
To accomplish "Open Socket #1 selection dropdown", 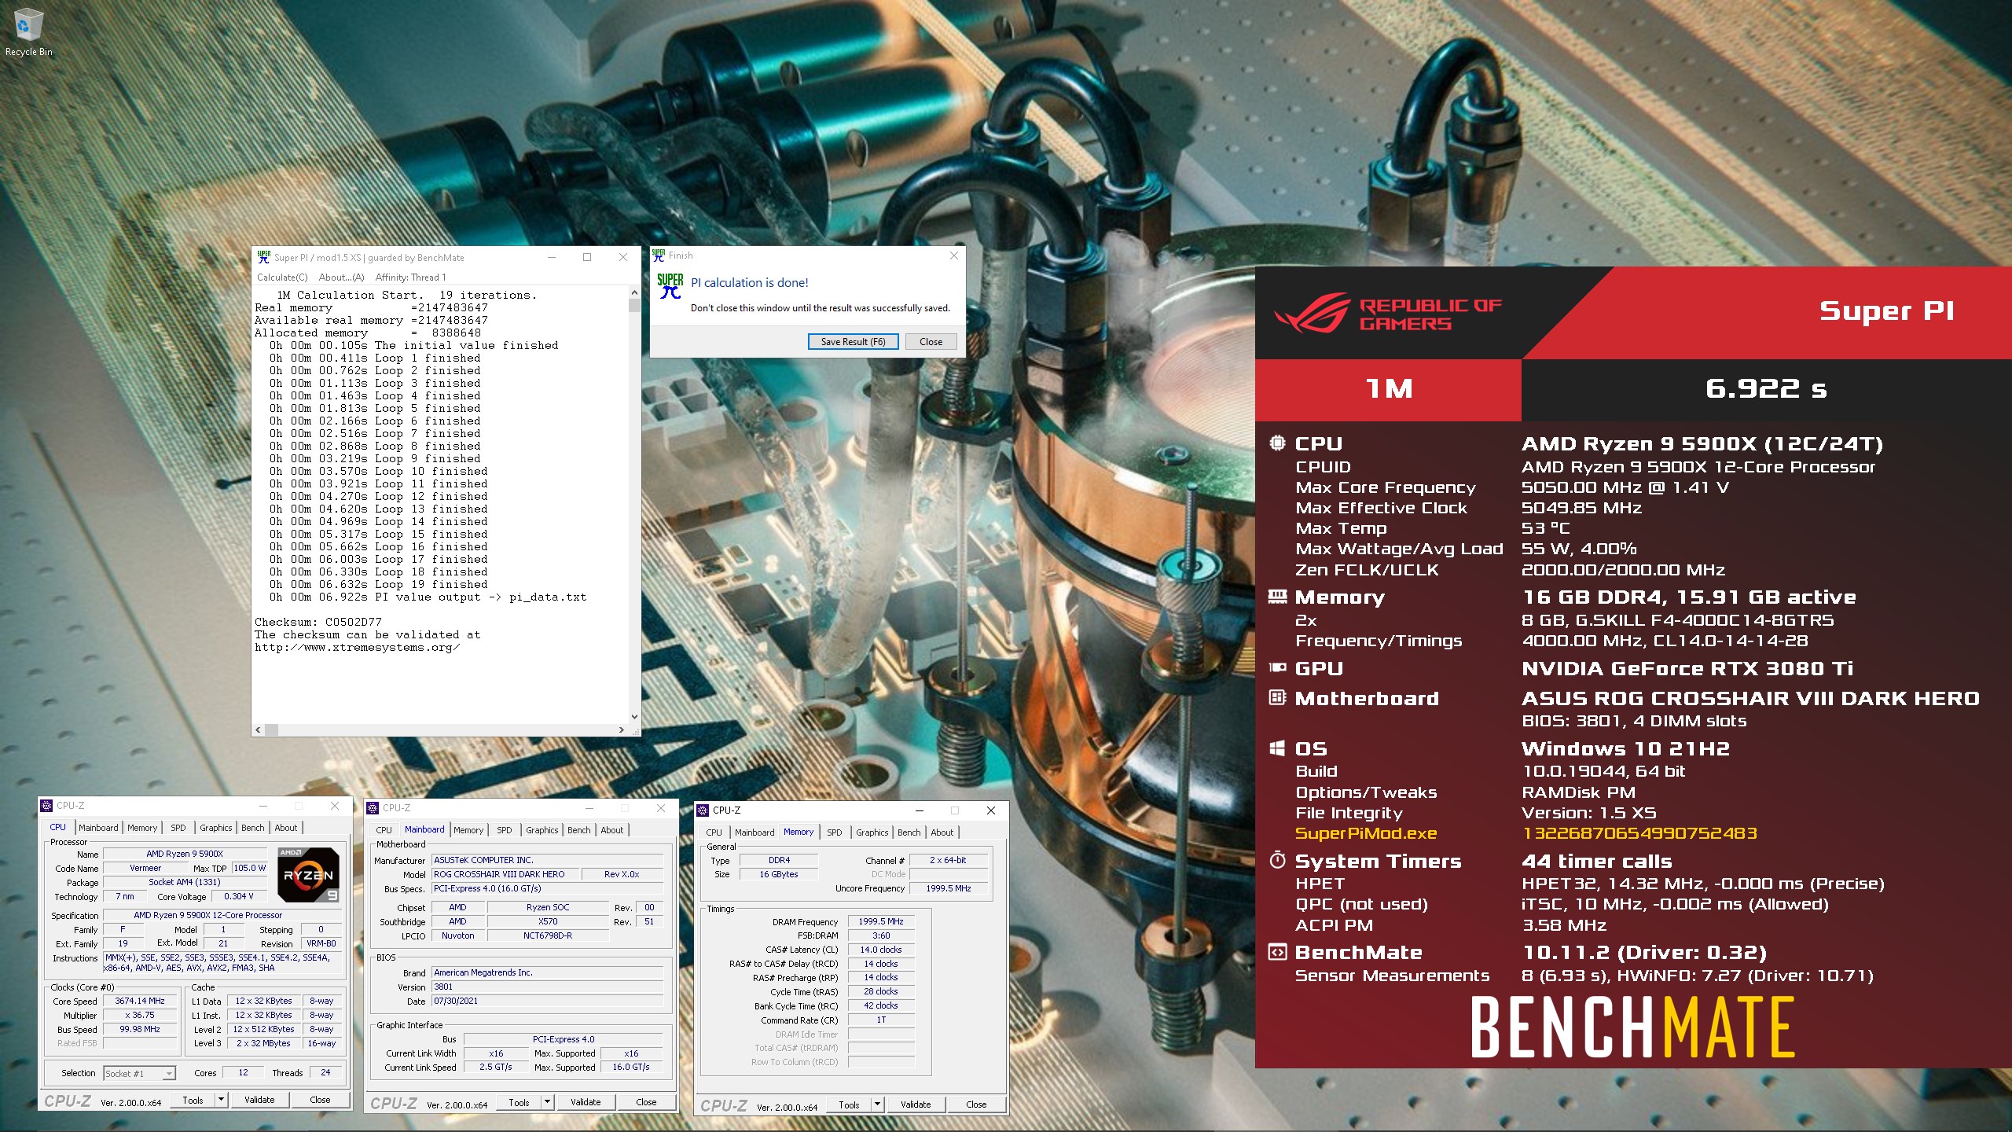I will [139, 1073].
